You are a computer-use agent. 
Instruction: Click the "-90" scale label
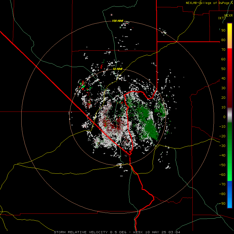(x=222, y=204)
